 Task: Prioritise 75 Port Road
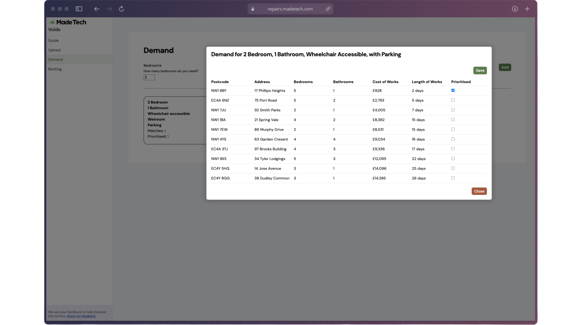(x=453, y=100)
